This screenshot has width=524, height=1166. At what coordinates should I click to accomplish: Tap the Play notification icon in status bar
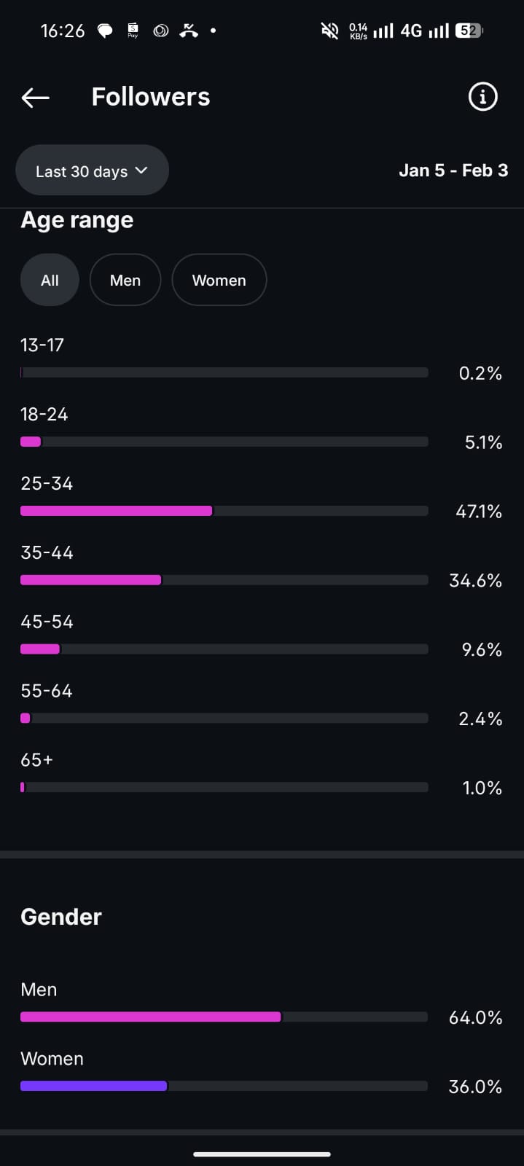pyautogui.click(x=133, y=31)
